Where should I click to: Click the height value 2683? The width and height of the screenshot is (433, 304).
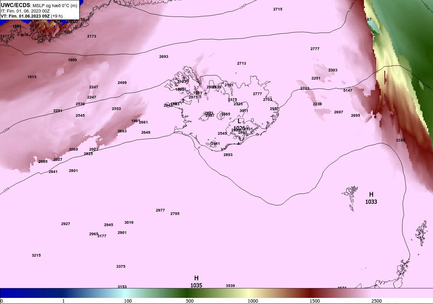coord(122,131)
